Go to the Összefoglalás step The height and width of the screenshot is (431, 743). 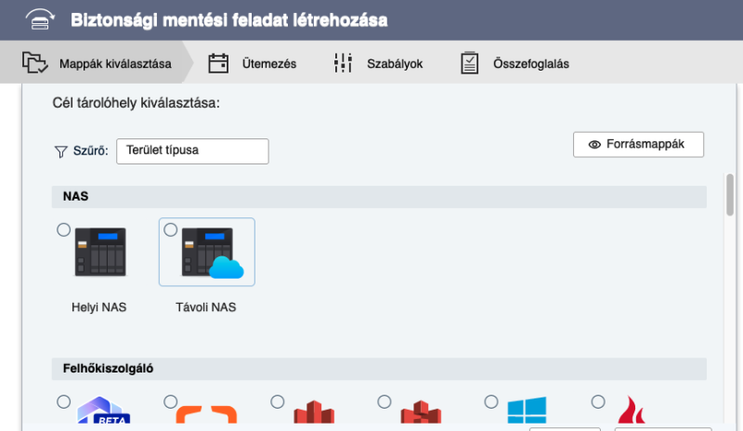(515, 63)
